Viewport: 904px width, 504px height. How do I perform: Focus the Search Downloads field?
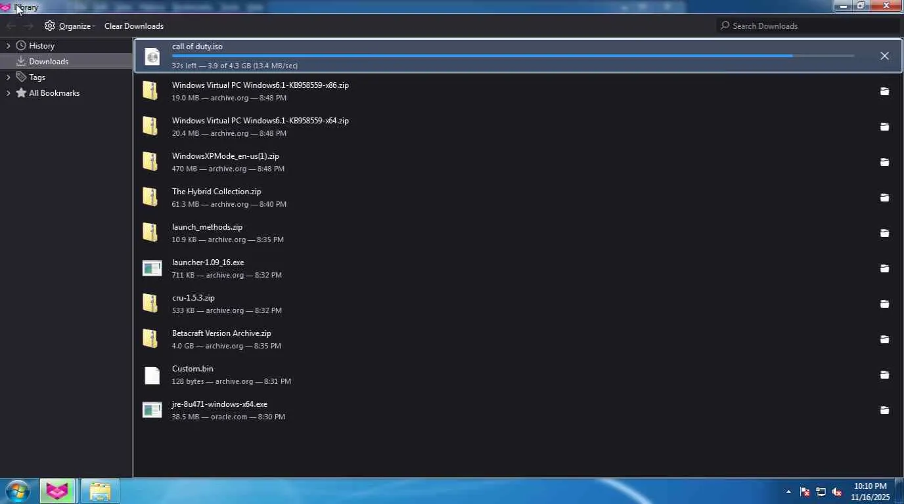click(807, 26)
